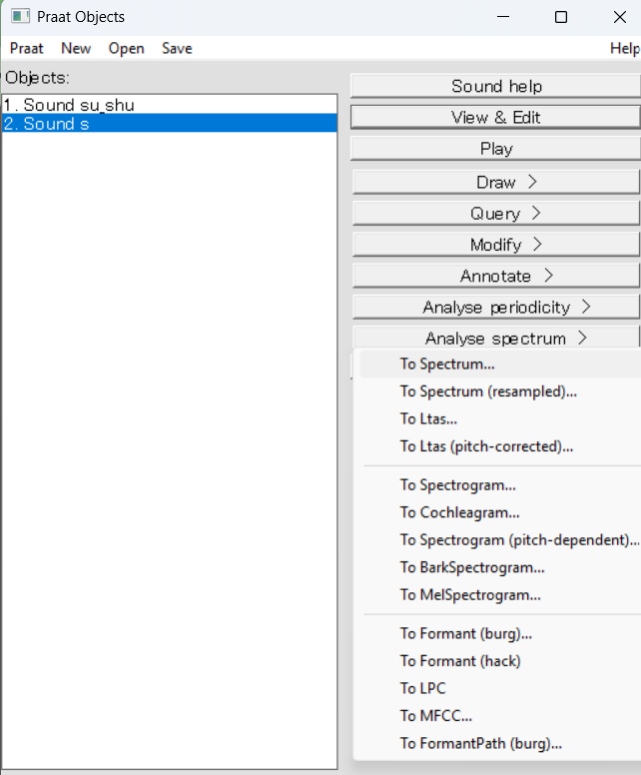Minimize the Praat Objects window
Screen dimensions: 641x775
click(x=503, y=17)
